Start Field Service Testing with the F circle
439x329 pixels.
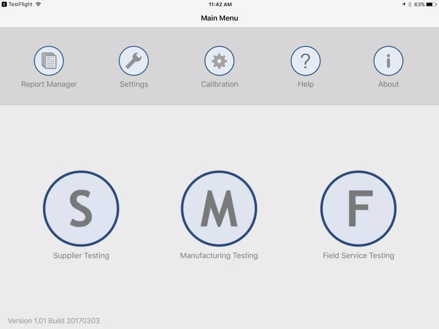[x=358, y=209]
